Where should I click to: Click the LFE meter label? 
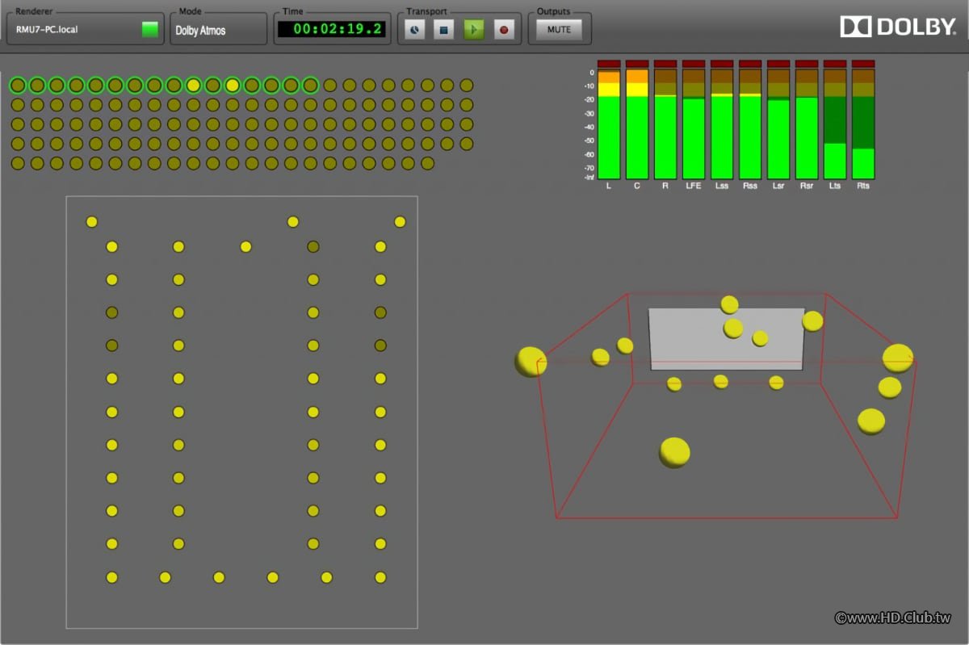[693, 186]
